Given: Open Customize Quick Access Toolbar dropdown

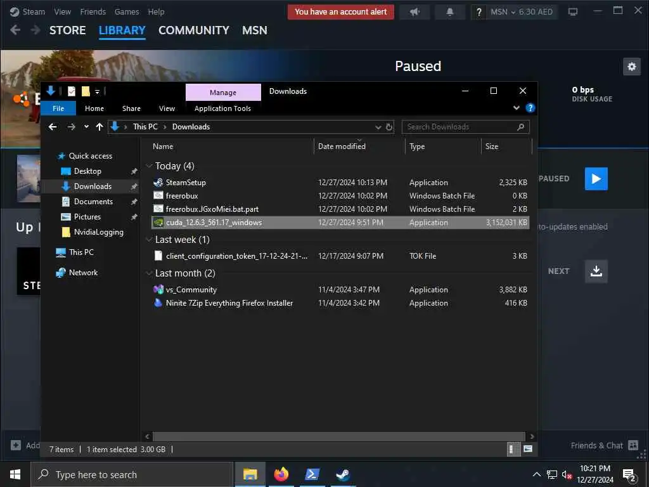Looking at the screenshot, I should tap(97, 91).
